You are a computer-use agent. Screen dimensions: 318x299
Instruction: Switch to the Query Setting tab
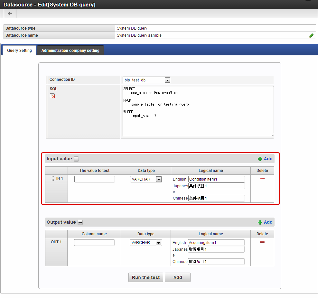tap(19, 51)
